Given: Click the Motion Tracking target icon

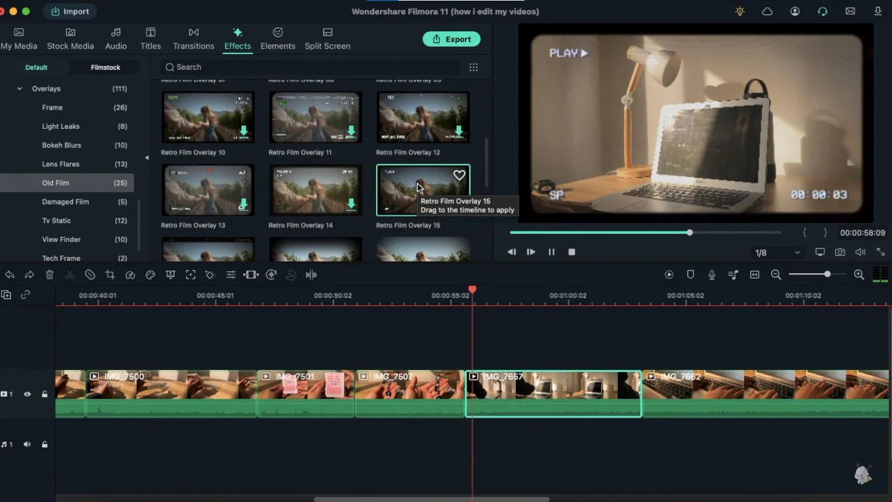Looking at the screenshot, I should point(191,275).
